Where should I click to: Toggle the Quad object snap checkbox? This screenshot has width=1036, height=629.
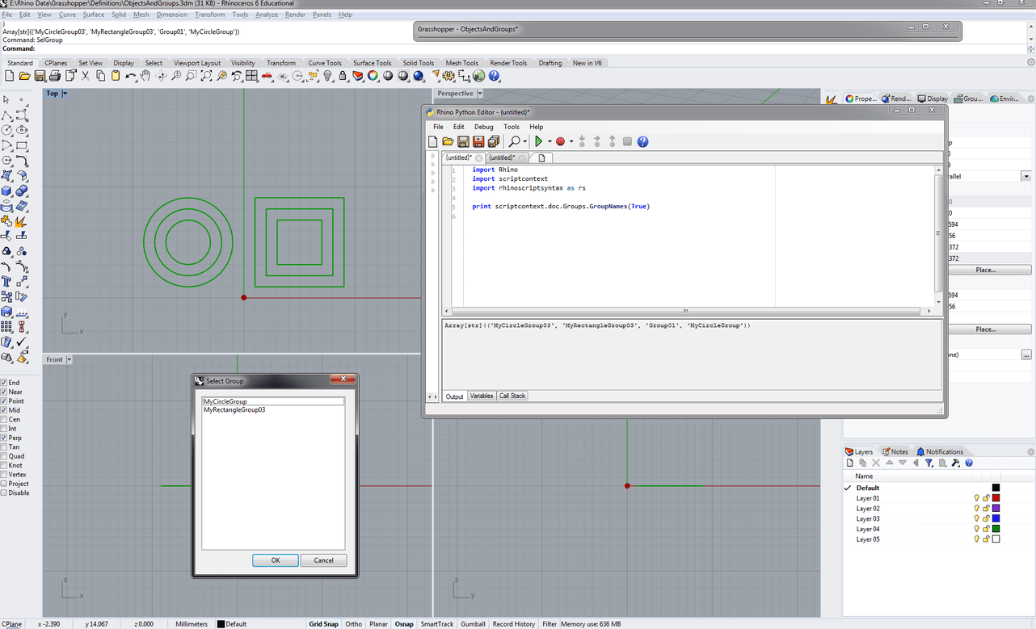pyautogui.click(x=4, y=456)
